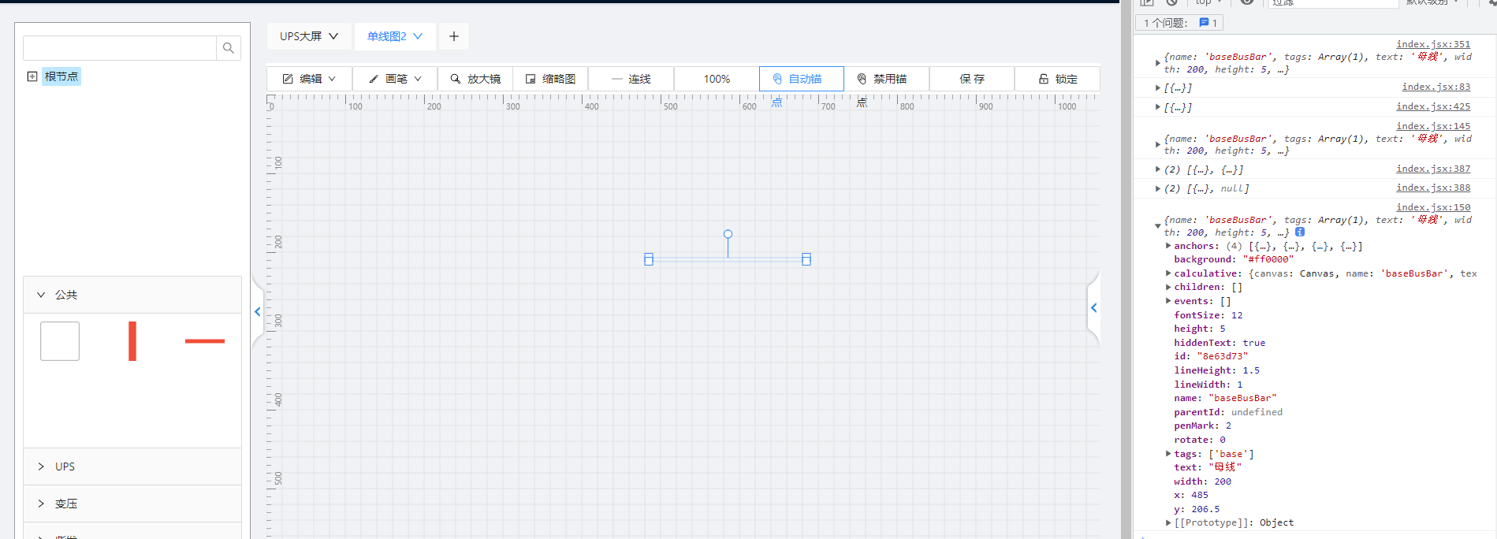Open source link index.jsx:388
This screenshot has width=1497, height=539.
tap(1433, 188)
